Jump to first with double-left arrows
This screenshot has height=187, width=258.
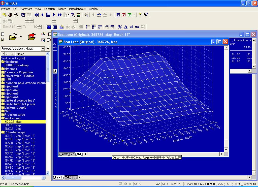pyautogui.click(x=37, y=15)
